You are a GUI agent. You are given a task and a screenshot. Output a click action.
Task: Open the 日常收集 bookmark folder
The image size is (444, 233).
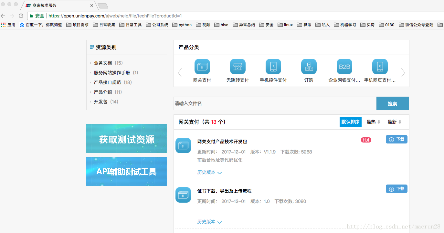tap(104, 25)
